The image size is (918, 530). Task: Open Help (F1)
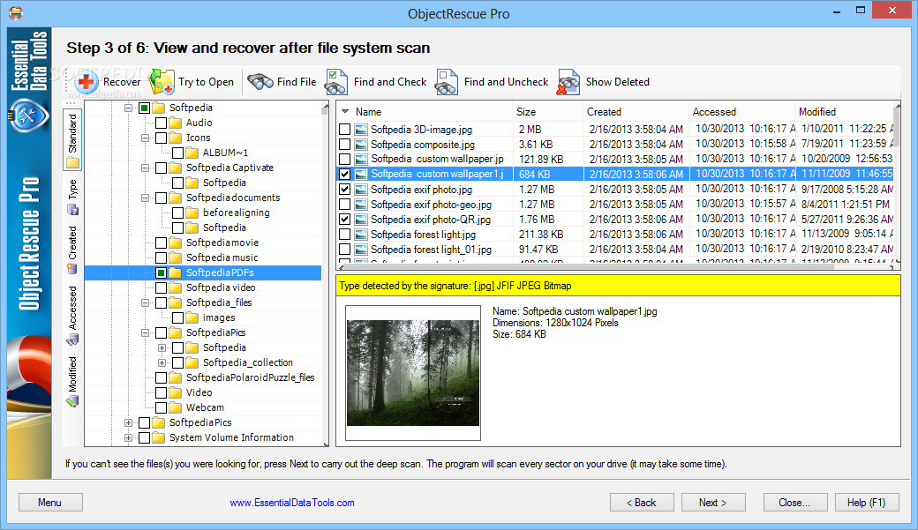867,503
